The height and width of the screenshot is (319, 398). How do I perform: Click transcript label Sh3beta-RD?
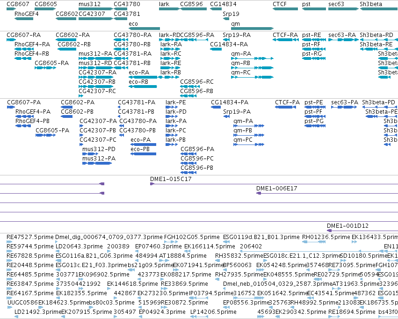(376, 35)
